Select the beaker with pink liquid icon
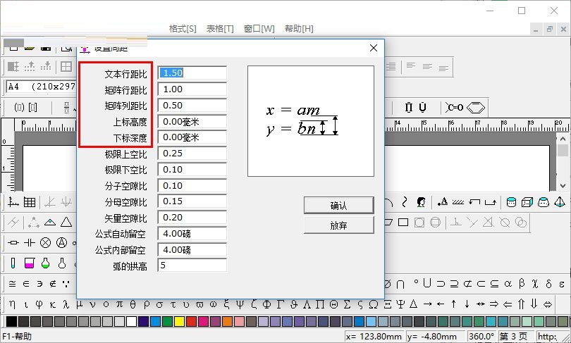Viewport: 571px width, 343px height. click(30, 263)
